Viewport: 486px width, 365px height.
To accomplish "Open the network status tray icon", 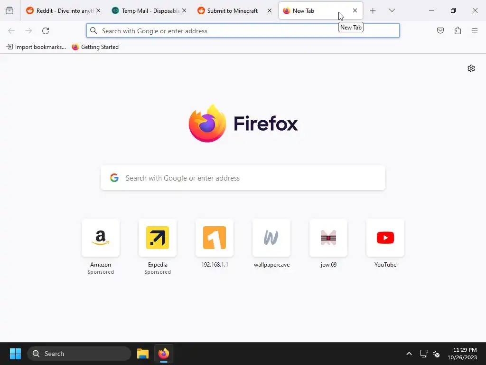I will (x=424, y=354).
